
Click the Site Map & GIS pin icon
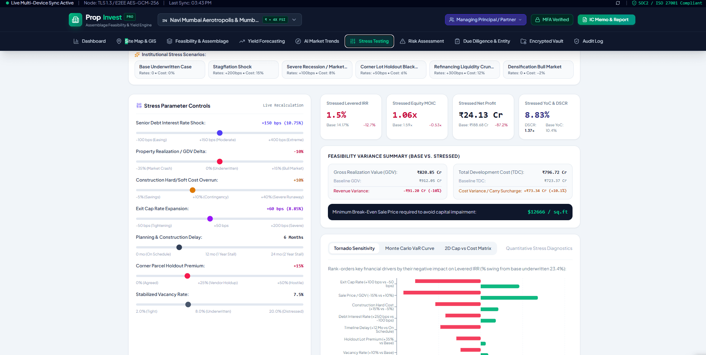coord(119,41)
